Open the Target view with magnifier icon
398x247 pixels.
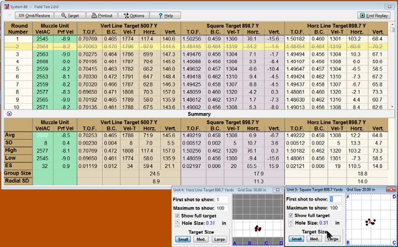(69, 16)
